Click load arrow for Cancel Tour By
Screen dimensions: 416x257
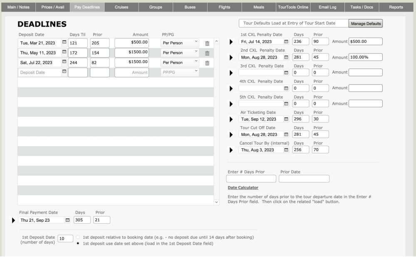coord(231,150)
